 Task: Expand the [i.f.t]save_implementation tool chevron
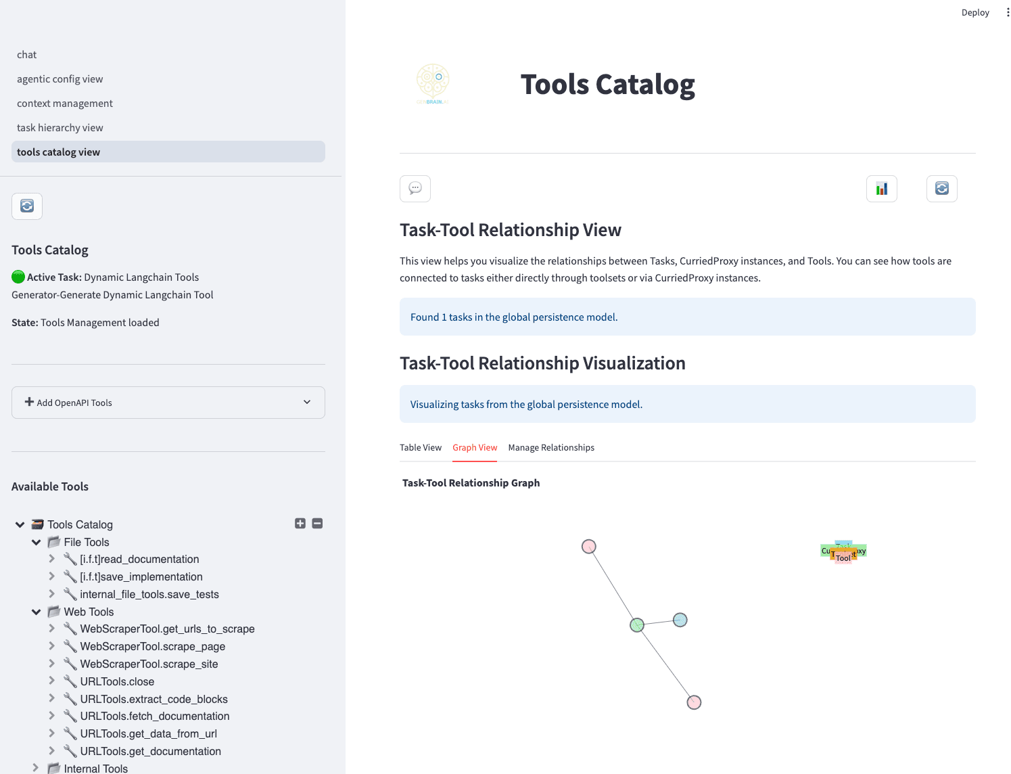tap(52, 576)
